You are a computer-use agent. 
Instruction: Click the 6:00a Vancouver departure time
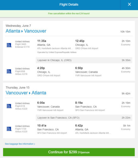click(41, 103)
